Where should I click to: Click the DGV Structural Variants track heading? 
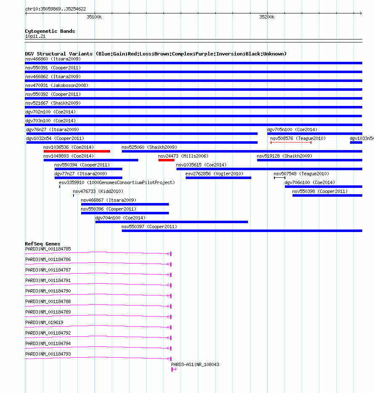pos(155,54)
